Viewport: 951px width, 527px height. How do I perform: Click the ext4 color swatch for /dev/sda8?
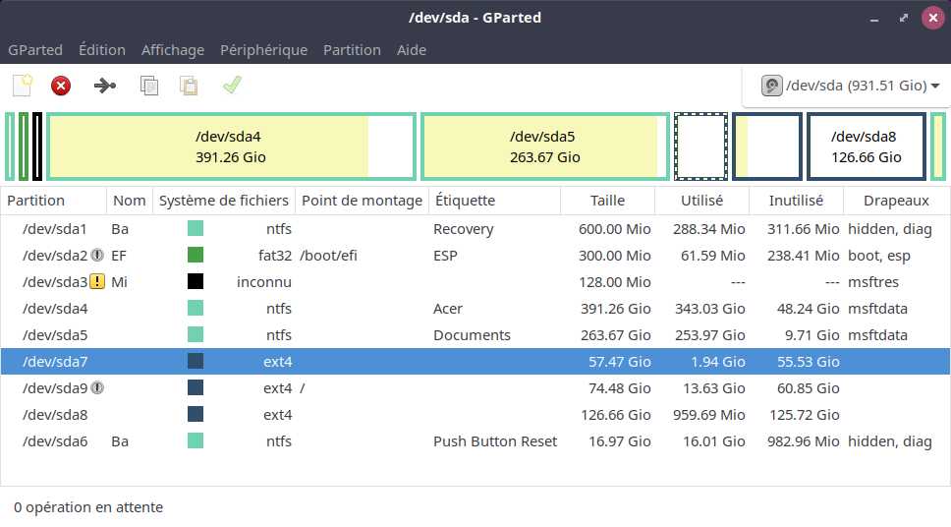pos(196,415)
